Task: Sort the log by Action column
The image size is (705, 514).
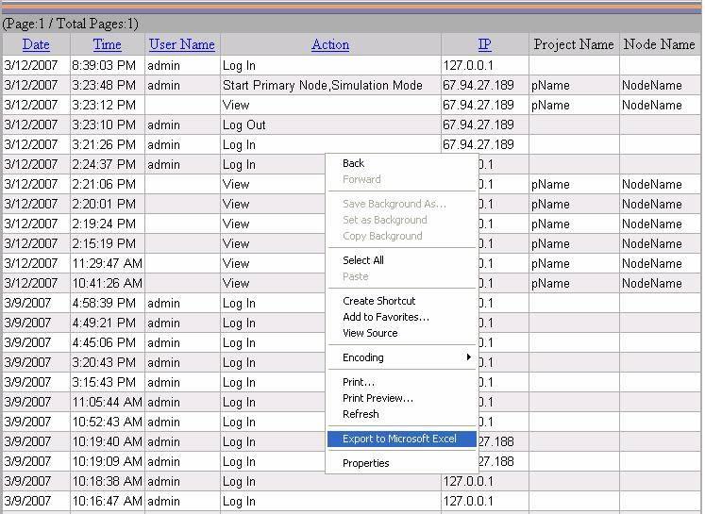Action: coord(330,44)
